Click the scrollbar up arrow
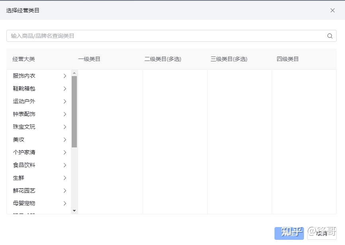The image size is (345, 245). click(x=74, y=73)
